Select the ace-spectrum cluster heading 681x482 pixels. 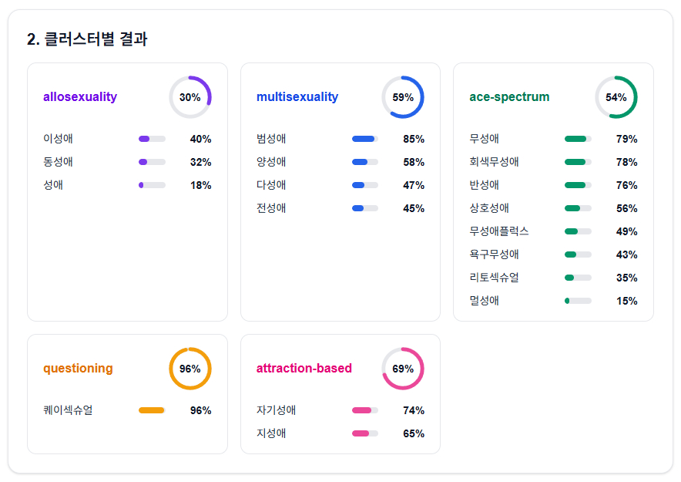509,97
